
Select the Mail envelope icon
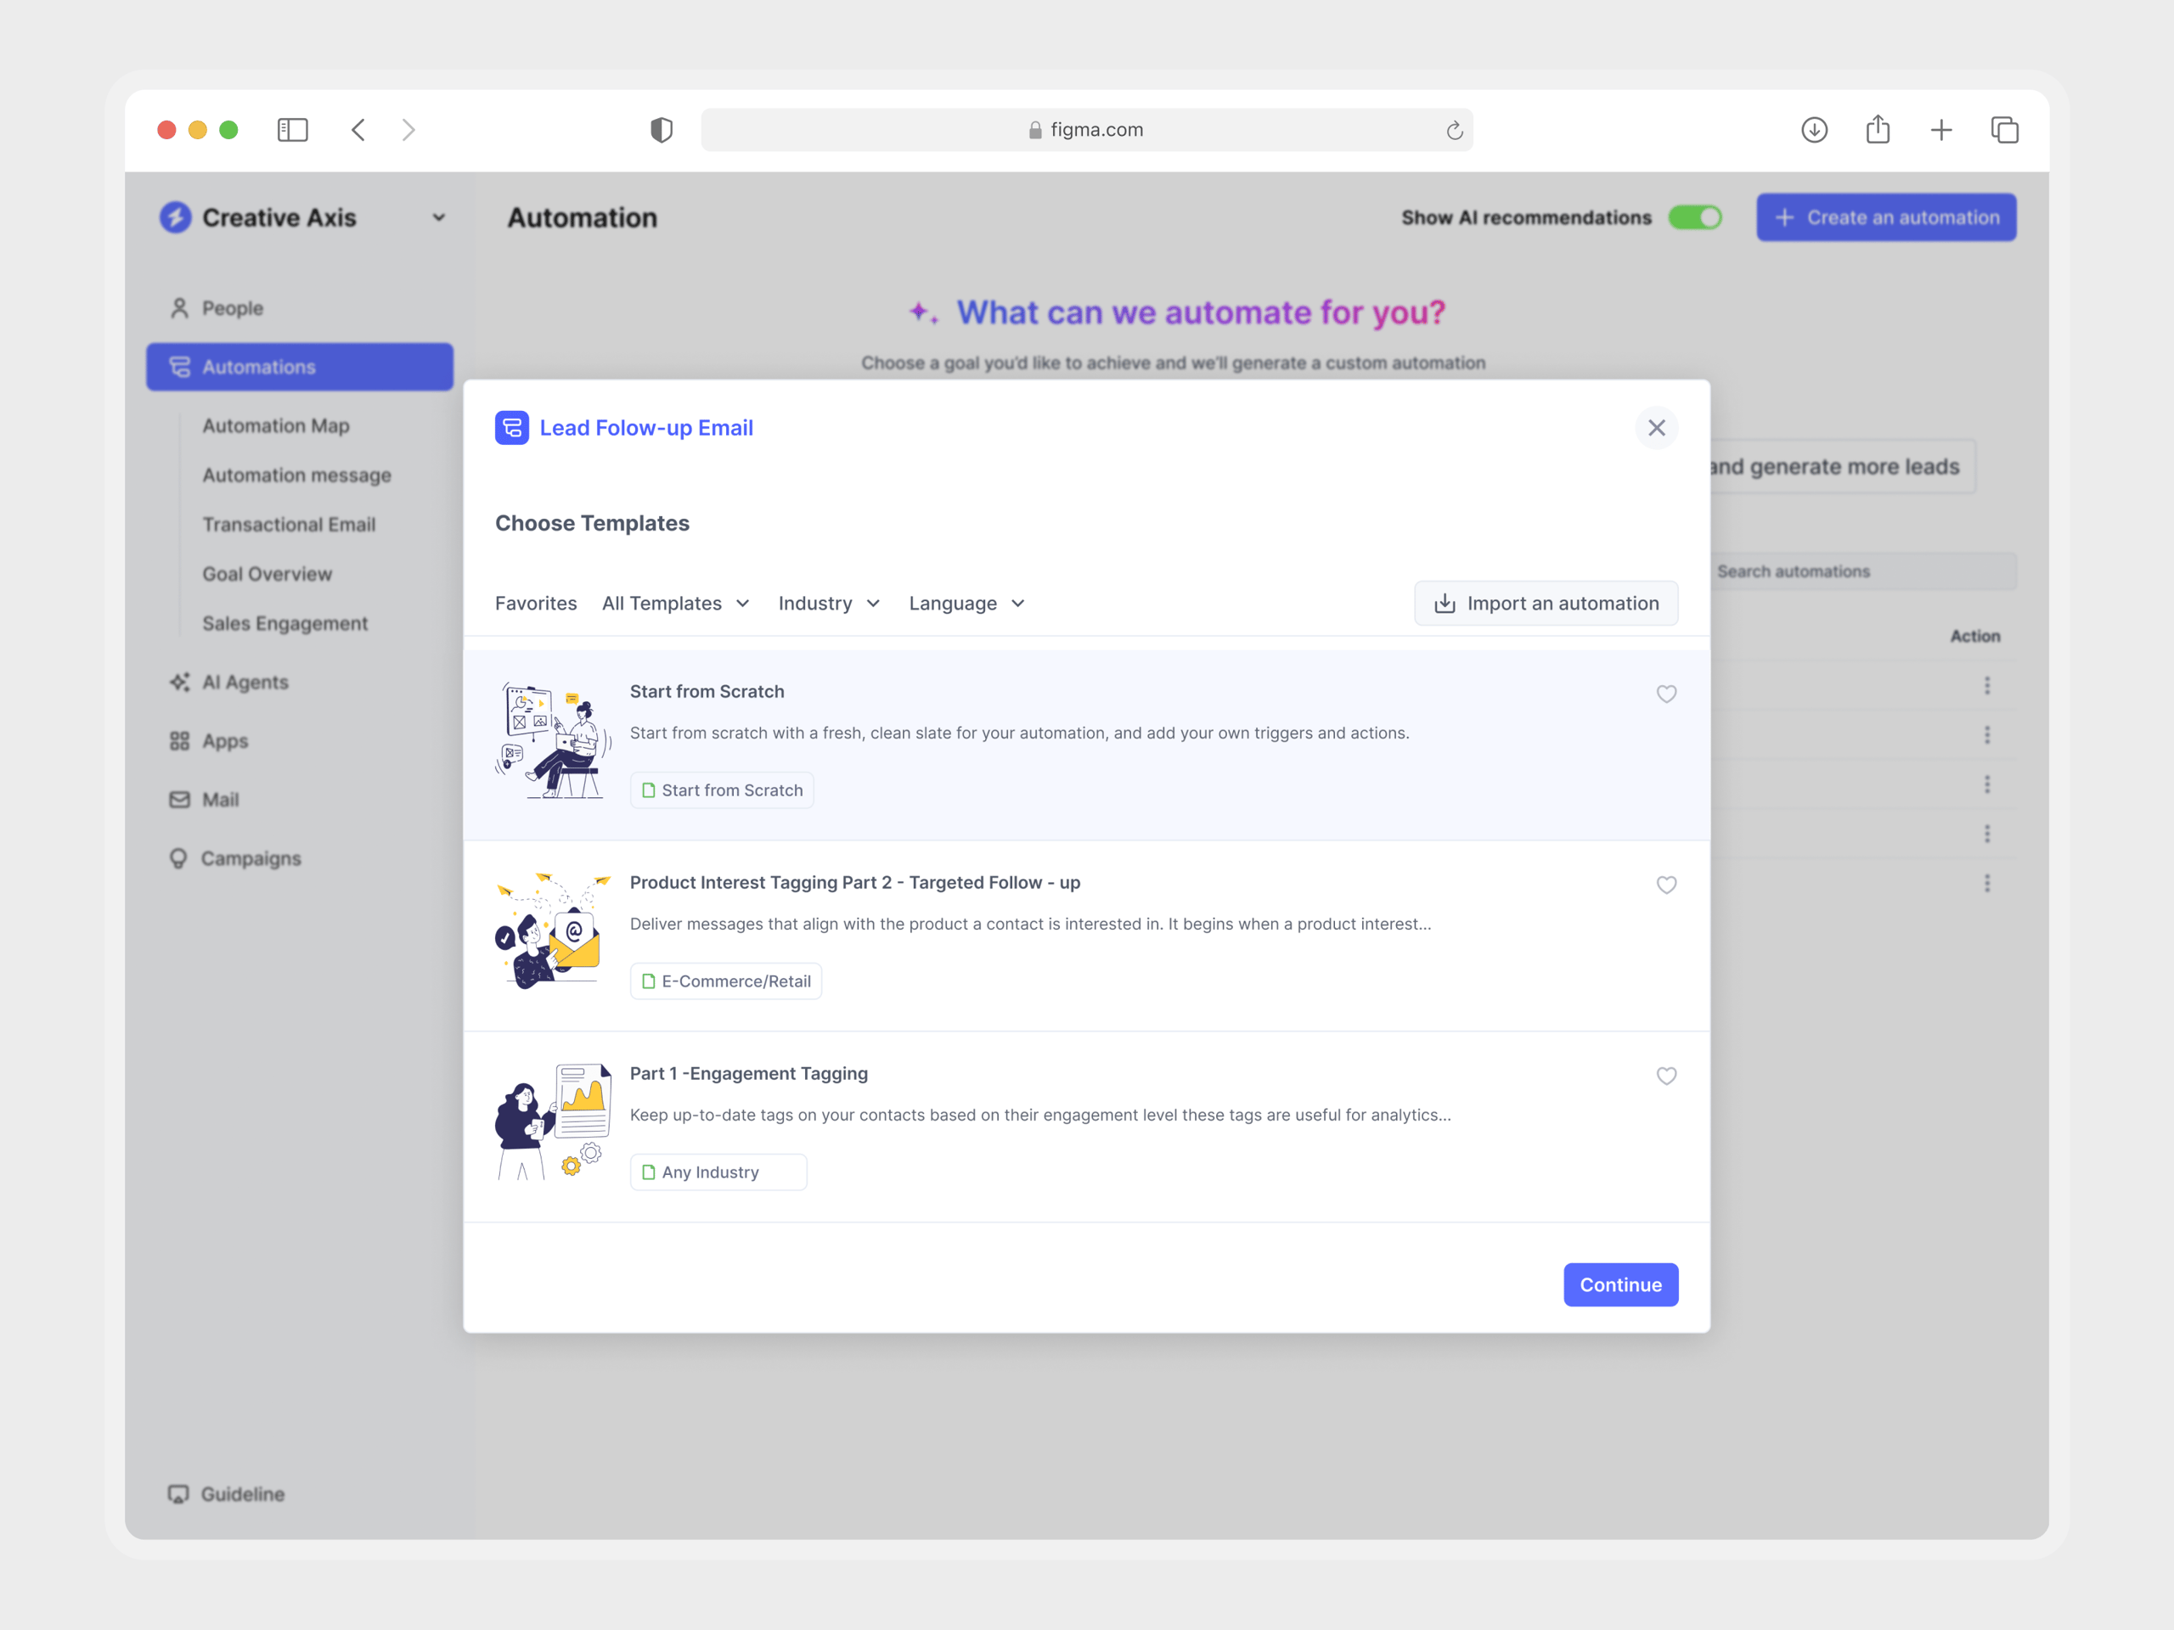pyautogui.click(x=180, y=799)
